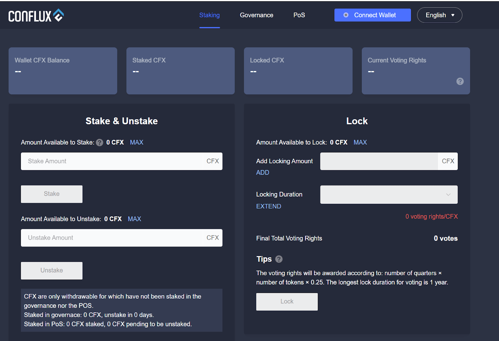Viewport: 499px width, 341px height.
Task: Click the Connect Wallet button
Action: tap(373, 15)
